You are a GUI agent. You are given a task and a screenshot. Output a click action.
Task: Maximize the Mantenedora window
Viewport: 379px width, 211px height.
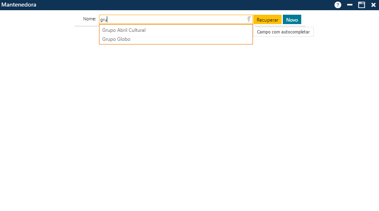361,5
